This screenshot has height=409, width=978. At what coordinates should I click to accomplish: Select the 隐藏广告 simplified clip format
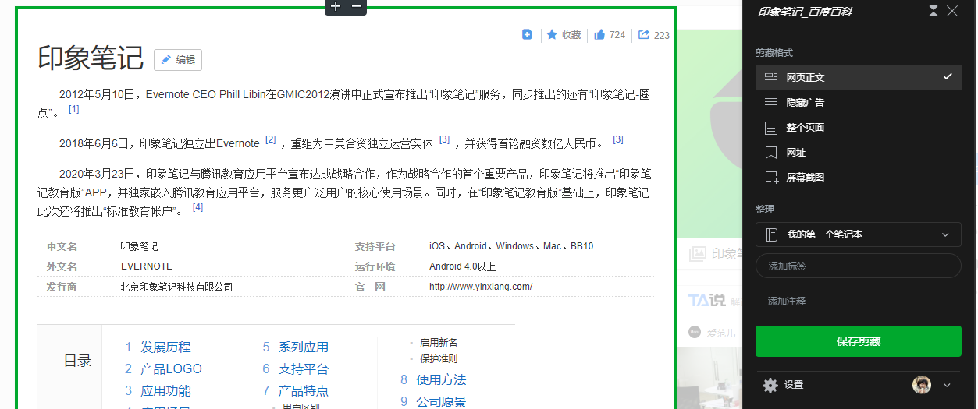[x=859, y=102]
